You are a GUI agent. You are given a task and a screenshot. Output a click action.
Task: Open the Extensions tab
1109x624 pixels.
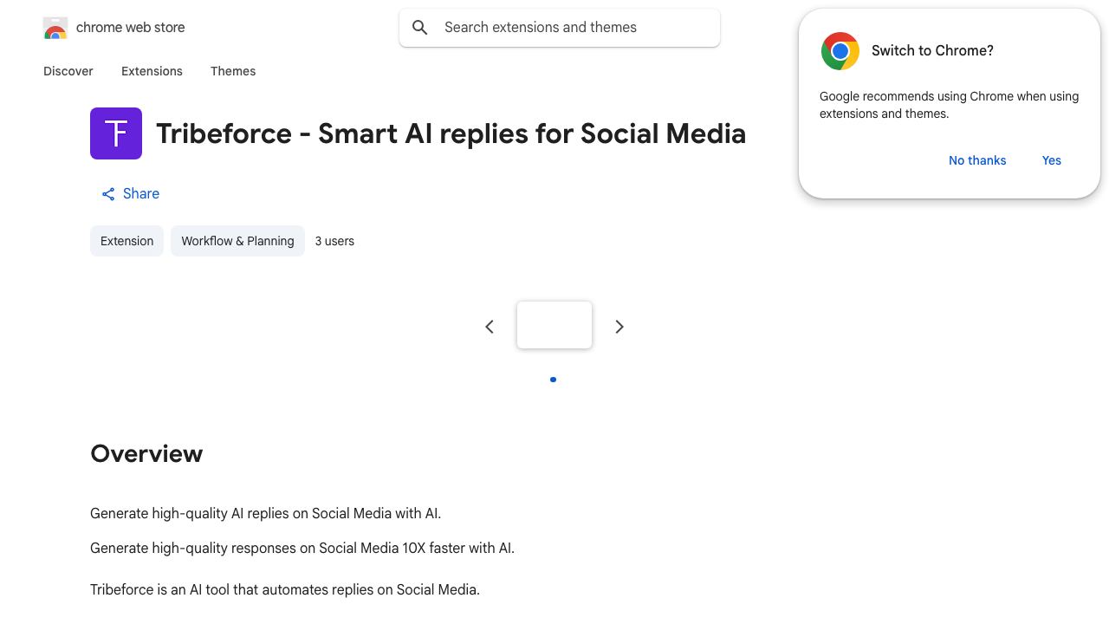(x=152, y=71)
